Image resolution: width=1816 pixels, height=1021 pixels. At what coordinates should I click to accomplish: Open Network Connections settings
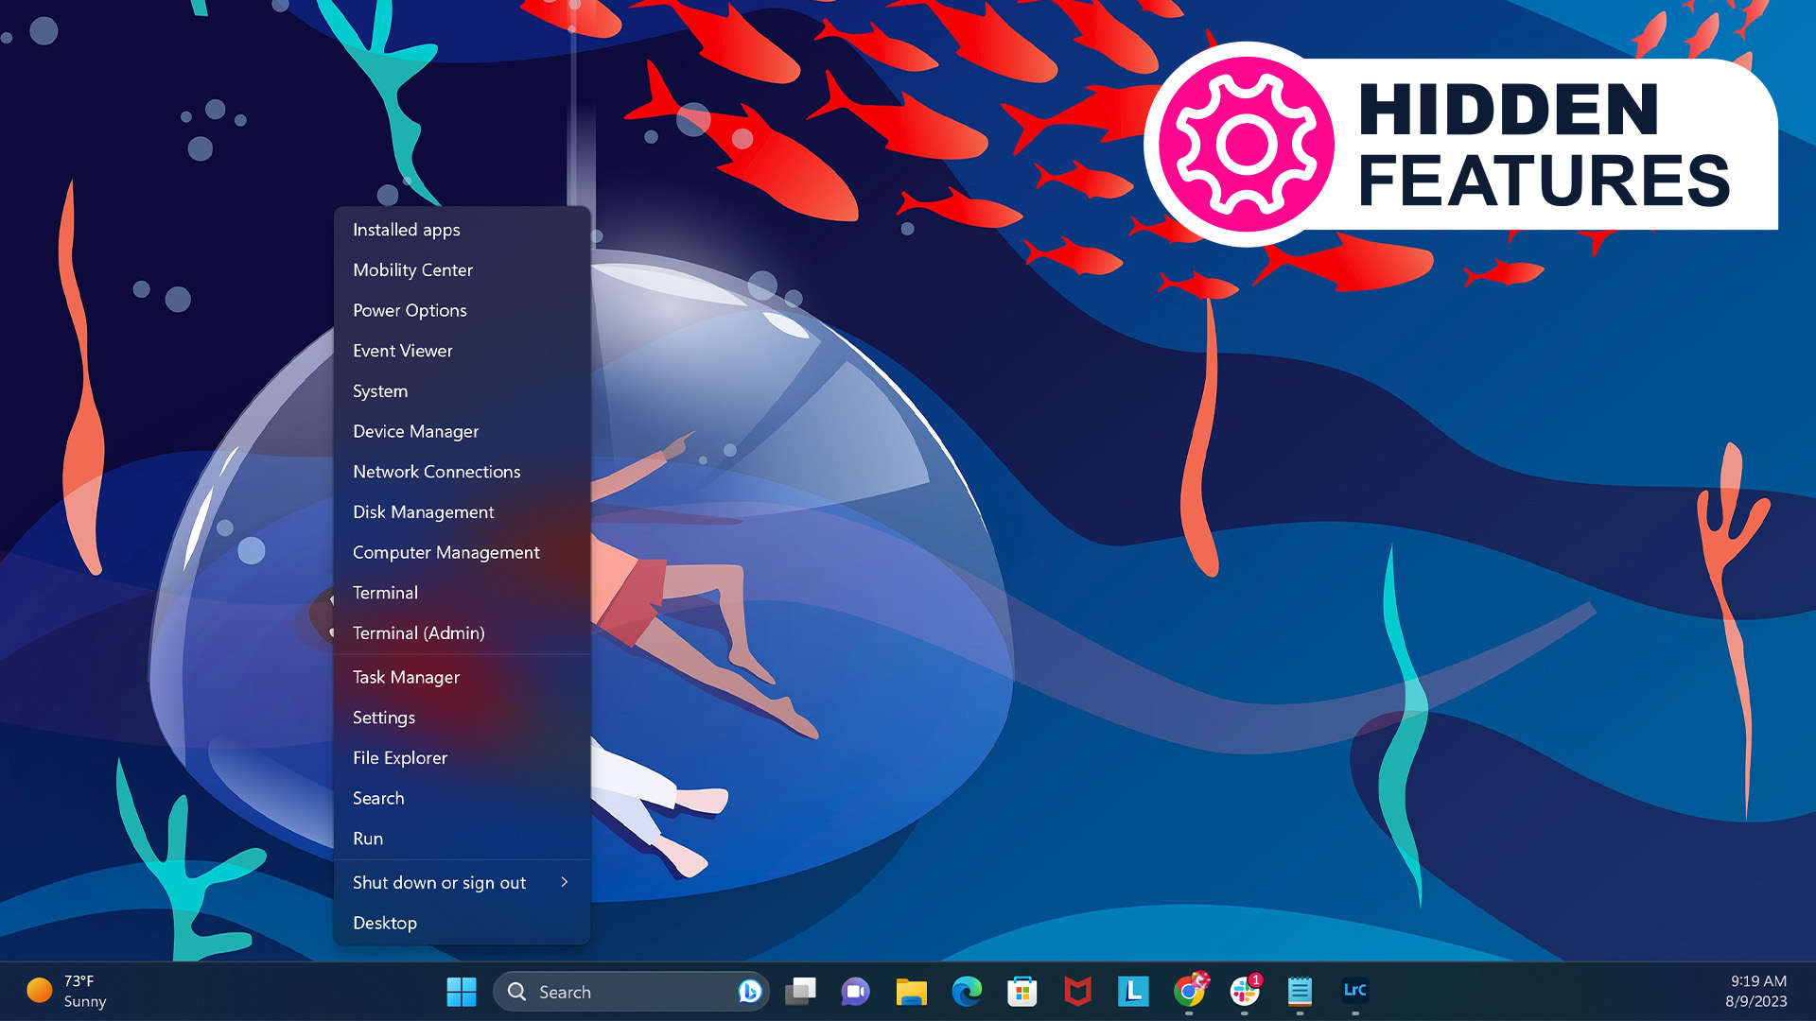(x=437, y=471)
